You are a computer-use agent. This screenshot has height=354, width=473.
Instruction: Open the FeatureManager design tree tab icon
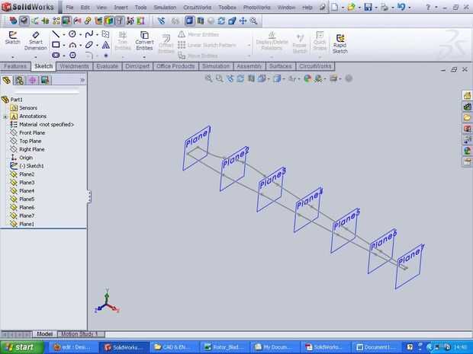coord(6,80)
